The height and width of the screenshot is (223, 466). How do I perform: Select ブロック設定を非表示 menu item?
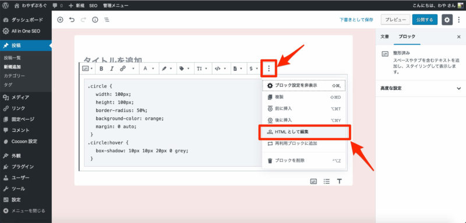pos(304,85)
